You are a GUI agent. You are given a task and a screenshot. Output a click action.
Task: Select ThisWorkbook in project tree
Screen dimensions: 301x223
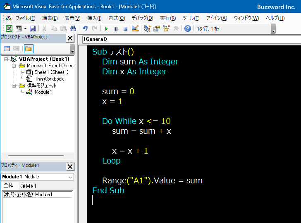pos(49,79)
